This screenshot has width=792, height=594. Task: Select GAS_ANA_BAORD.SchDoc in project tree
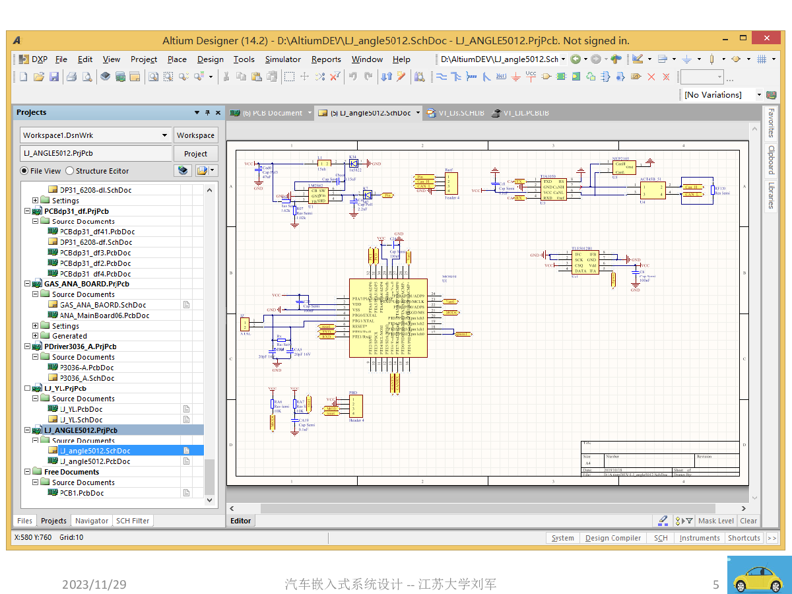(103, 305)
